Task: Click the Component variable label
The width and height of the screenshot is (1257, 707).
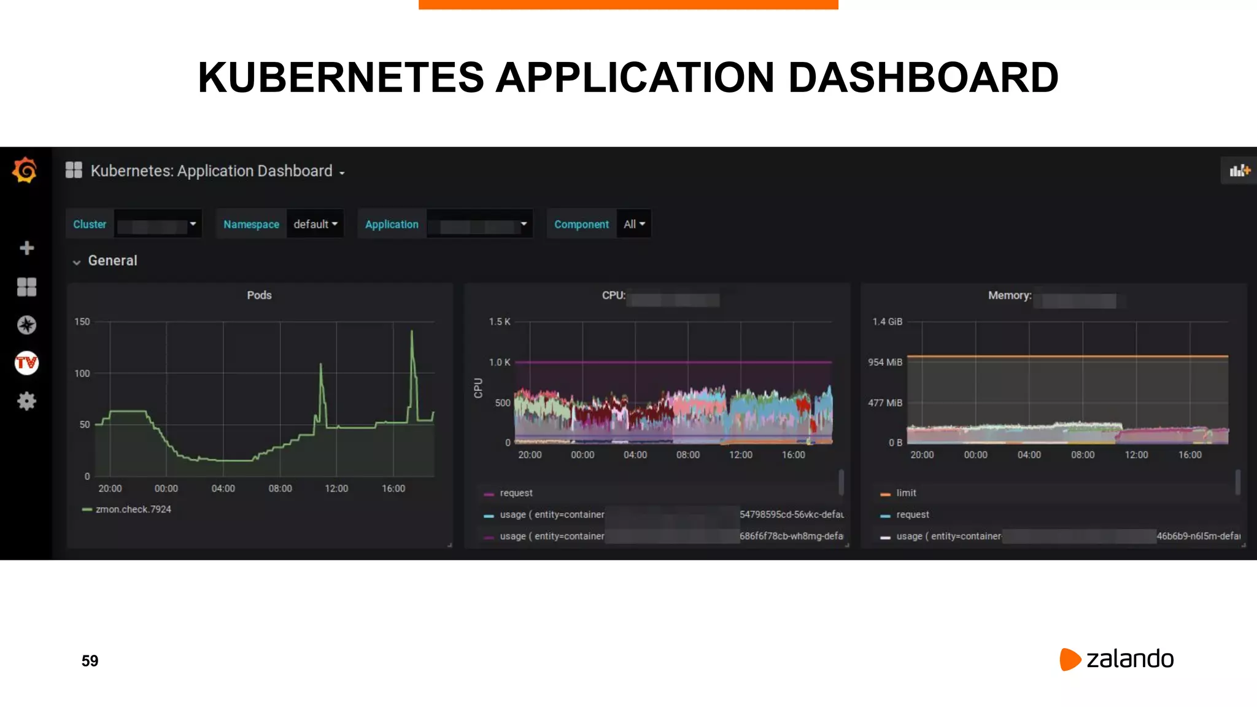Action: tap(581, 224)
